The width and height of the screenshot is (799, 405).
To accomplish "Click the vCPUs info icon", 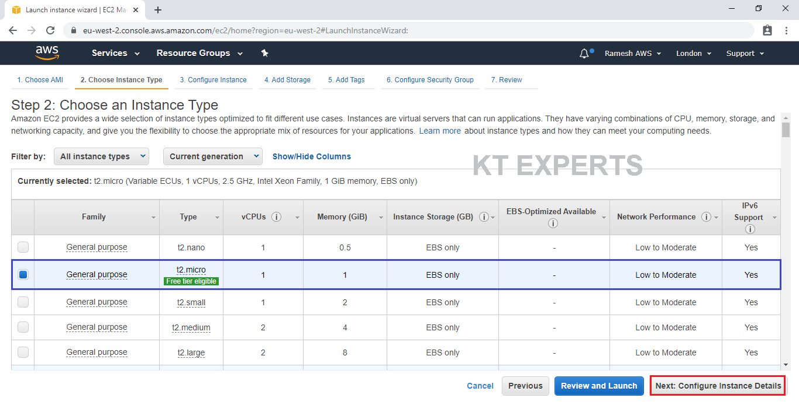I will point(277,217).
